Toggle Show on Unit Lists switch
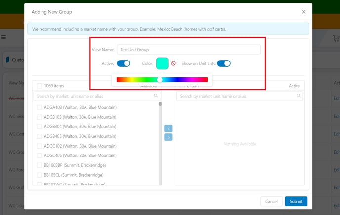 (224, 63)
